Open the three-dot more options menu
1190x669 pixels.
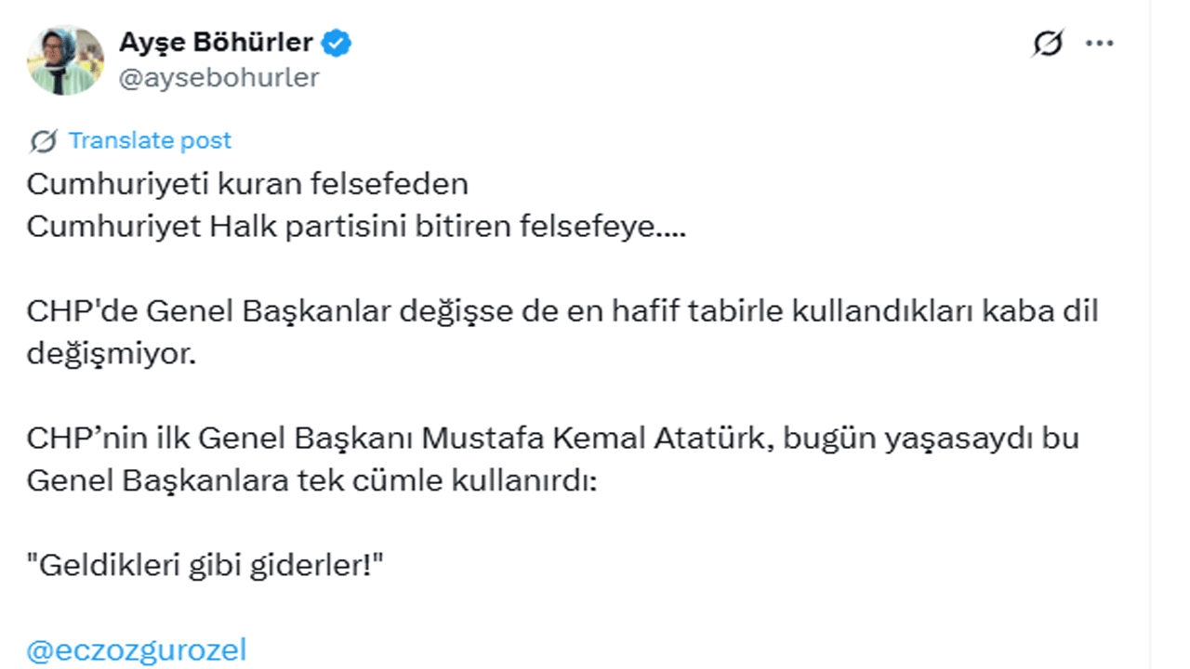(1100, 44)
